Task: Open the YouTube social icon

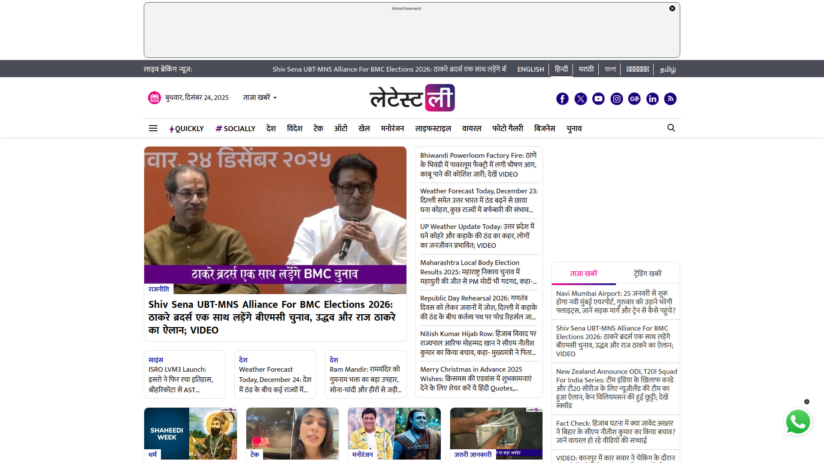Action: point(598,99)
